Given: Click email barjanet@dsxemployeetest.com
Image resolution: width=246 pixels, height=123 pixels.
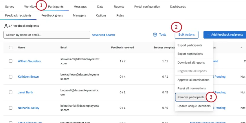Looking at the screenshot, I should [x=80, y=92].
